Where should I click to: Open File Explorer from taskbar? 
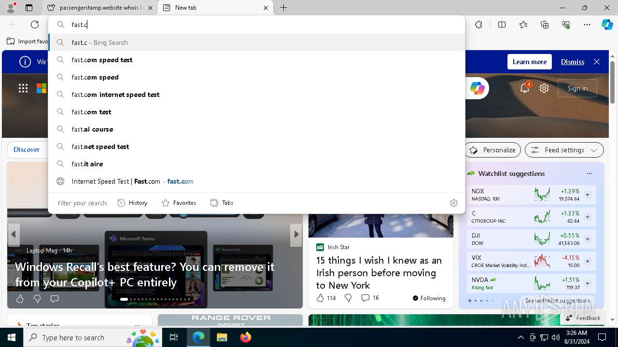tap(222, 337)
